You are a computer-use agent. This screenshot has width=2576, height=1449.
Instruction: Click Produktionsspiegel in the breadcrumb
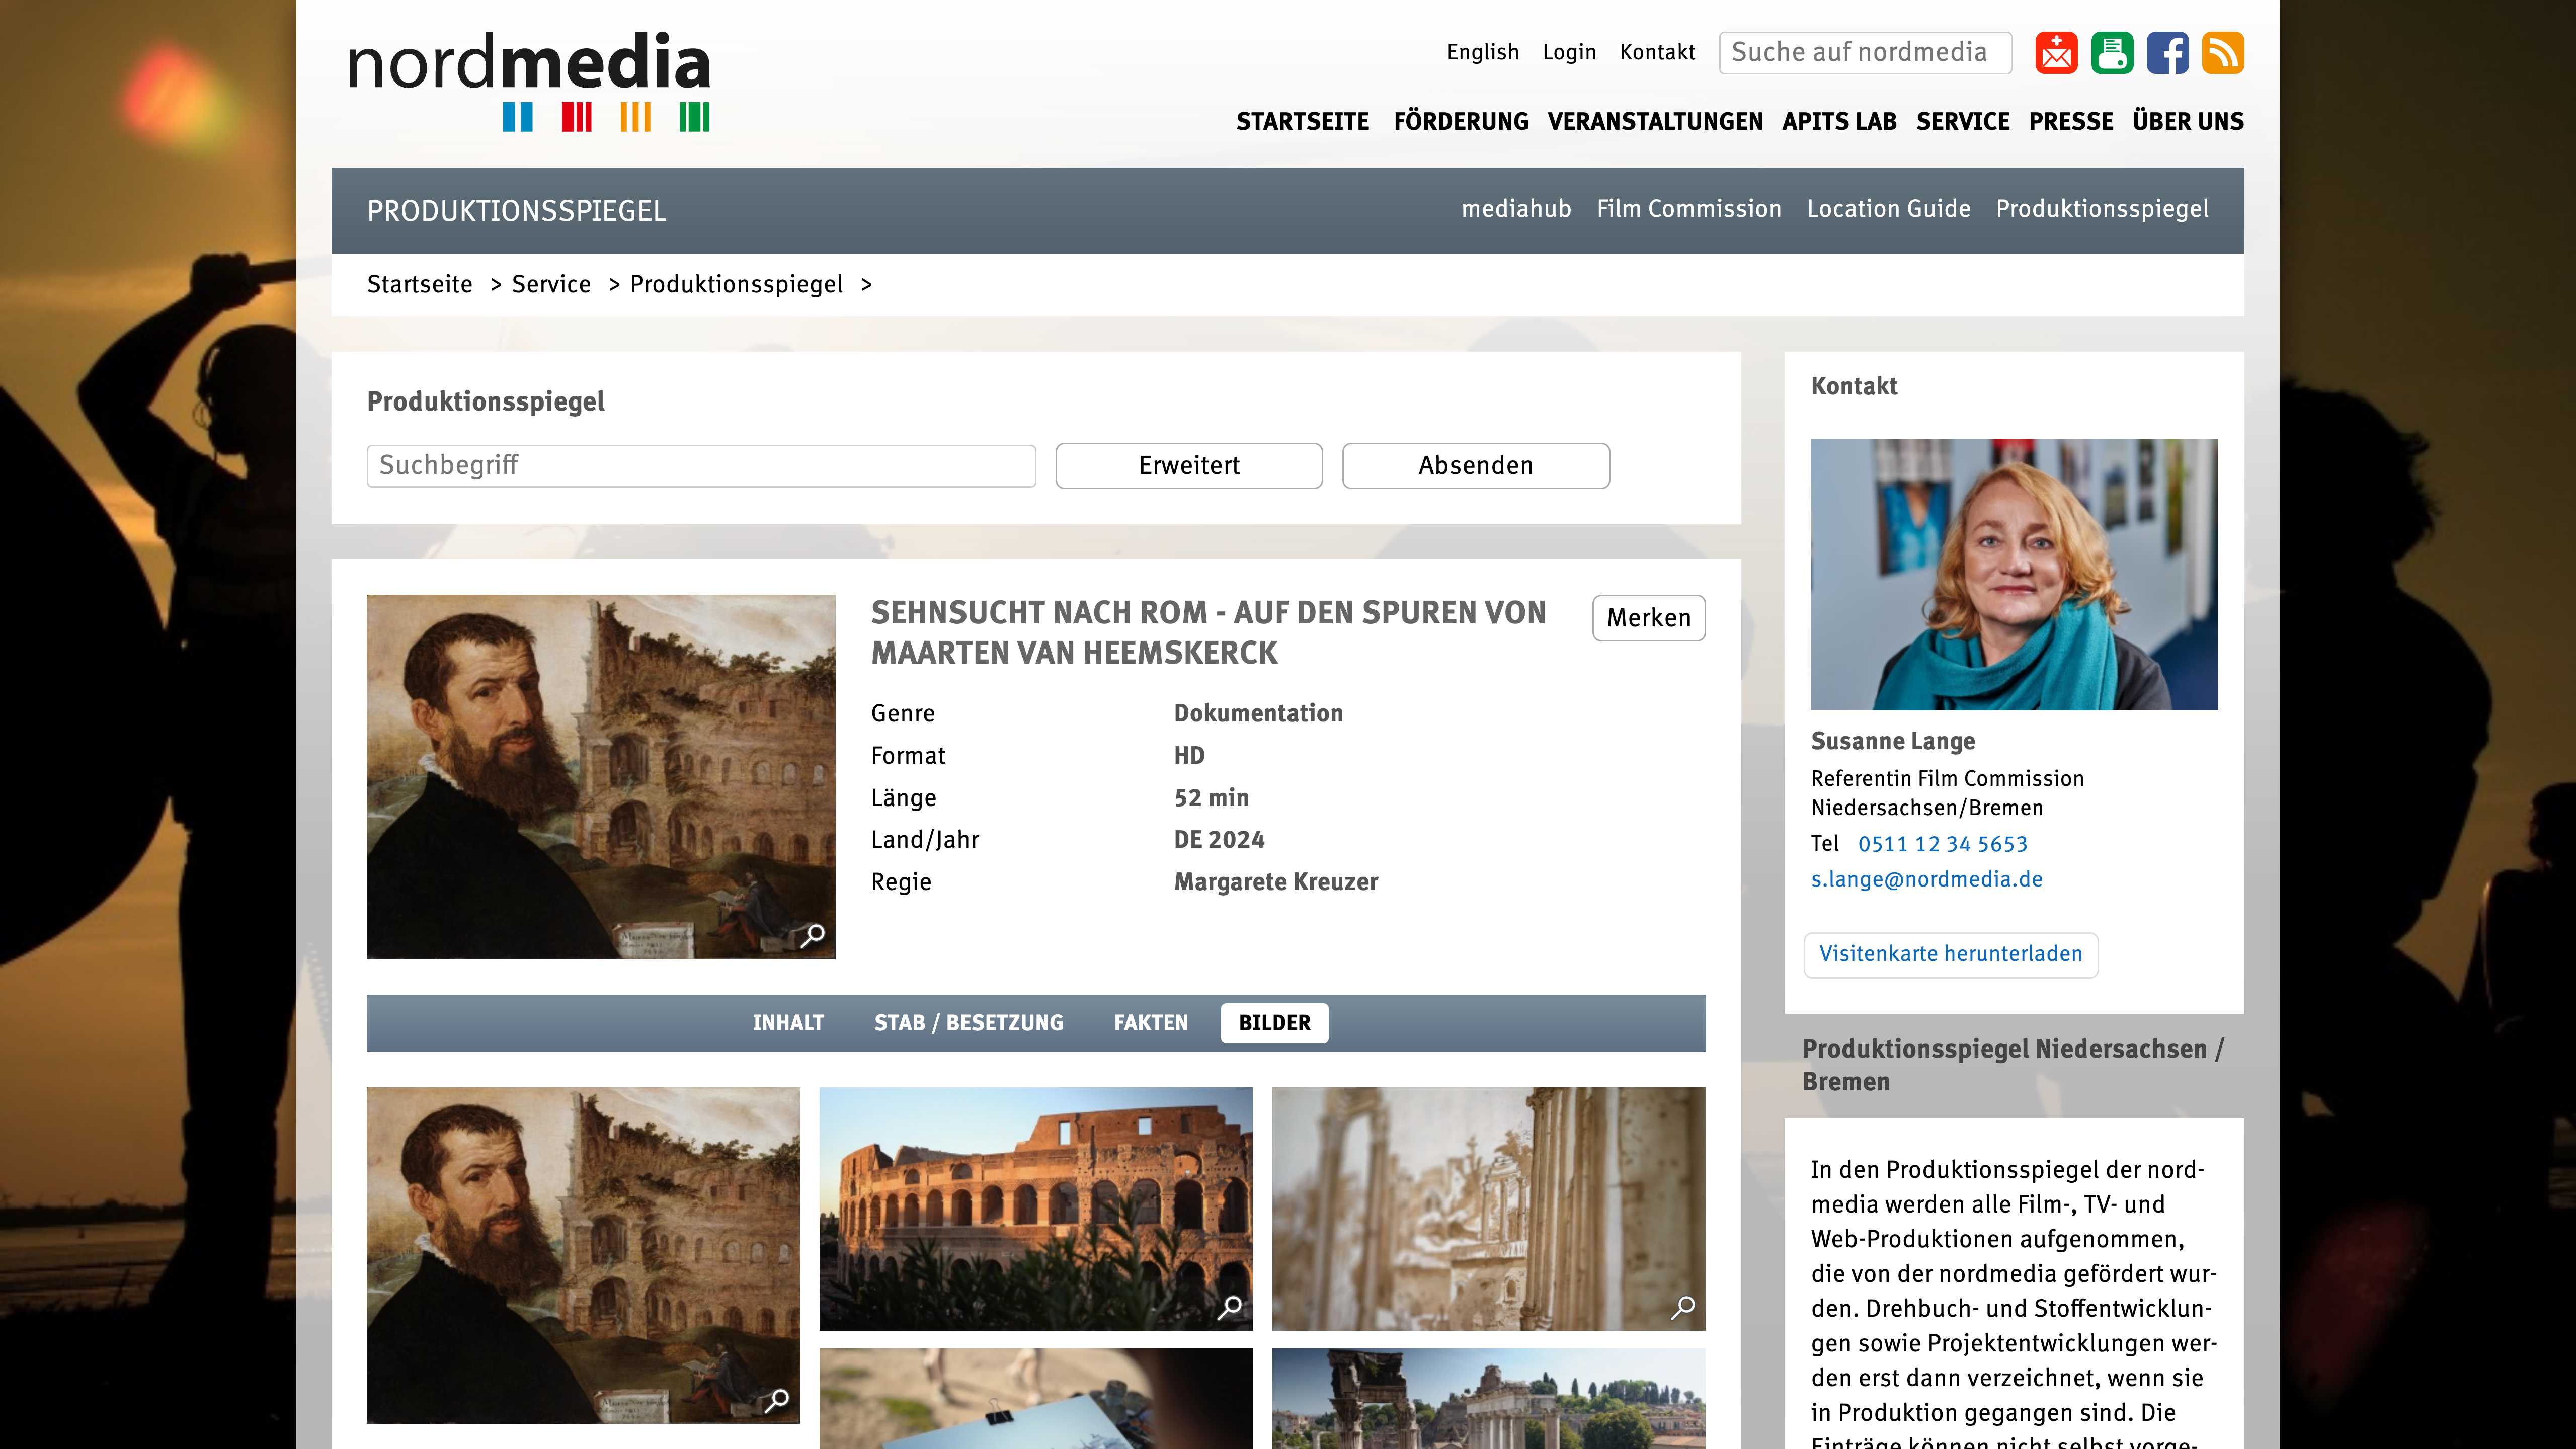[x=736, y=285]
